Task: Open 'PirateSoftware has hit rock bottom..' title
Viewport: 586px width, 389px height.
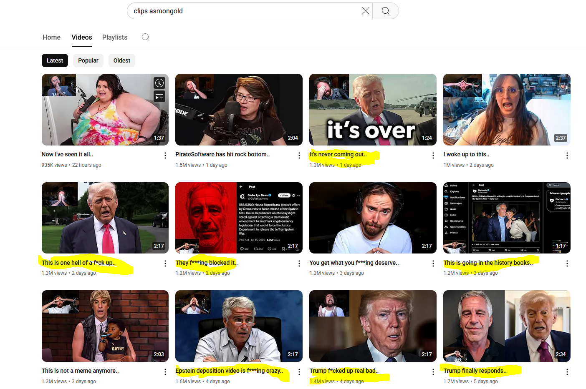Action: pos(222,154)
